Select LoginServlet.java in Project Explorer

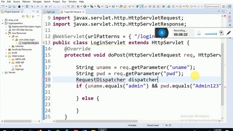[x=30, y=43]
